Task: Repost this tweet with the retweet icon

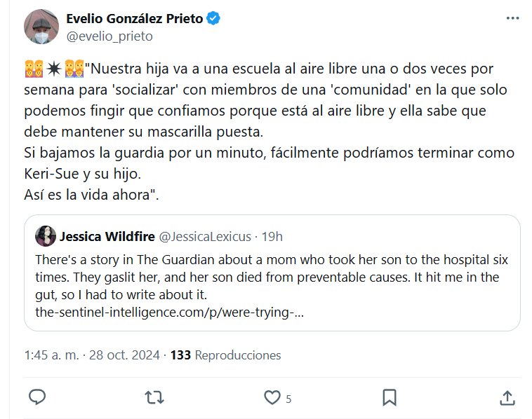Action: 154,397
